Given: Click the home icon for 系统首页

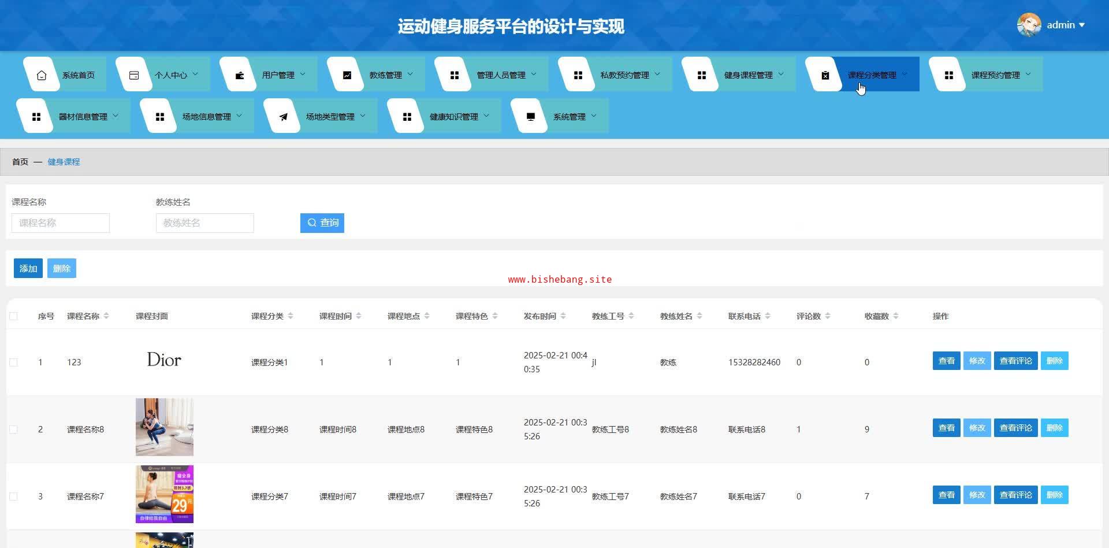Looking at the screenshot, I should tap(42, 75).
